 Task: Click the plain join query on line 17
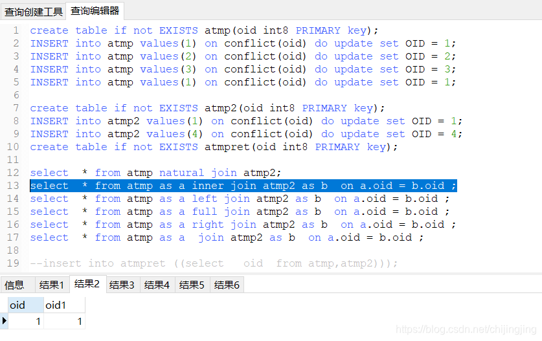tap(227, 237)
